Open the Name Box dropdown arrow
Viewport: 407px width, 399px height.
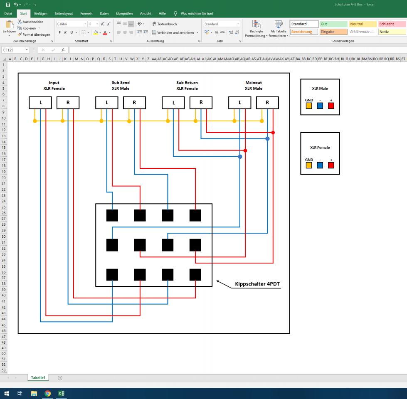point(27,50)
